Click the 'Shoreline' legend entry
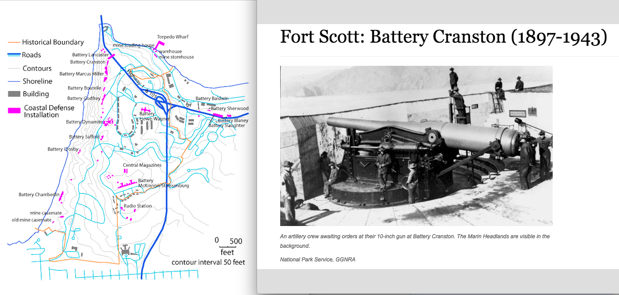619x295 pixels. (x=38, y=81)
